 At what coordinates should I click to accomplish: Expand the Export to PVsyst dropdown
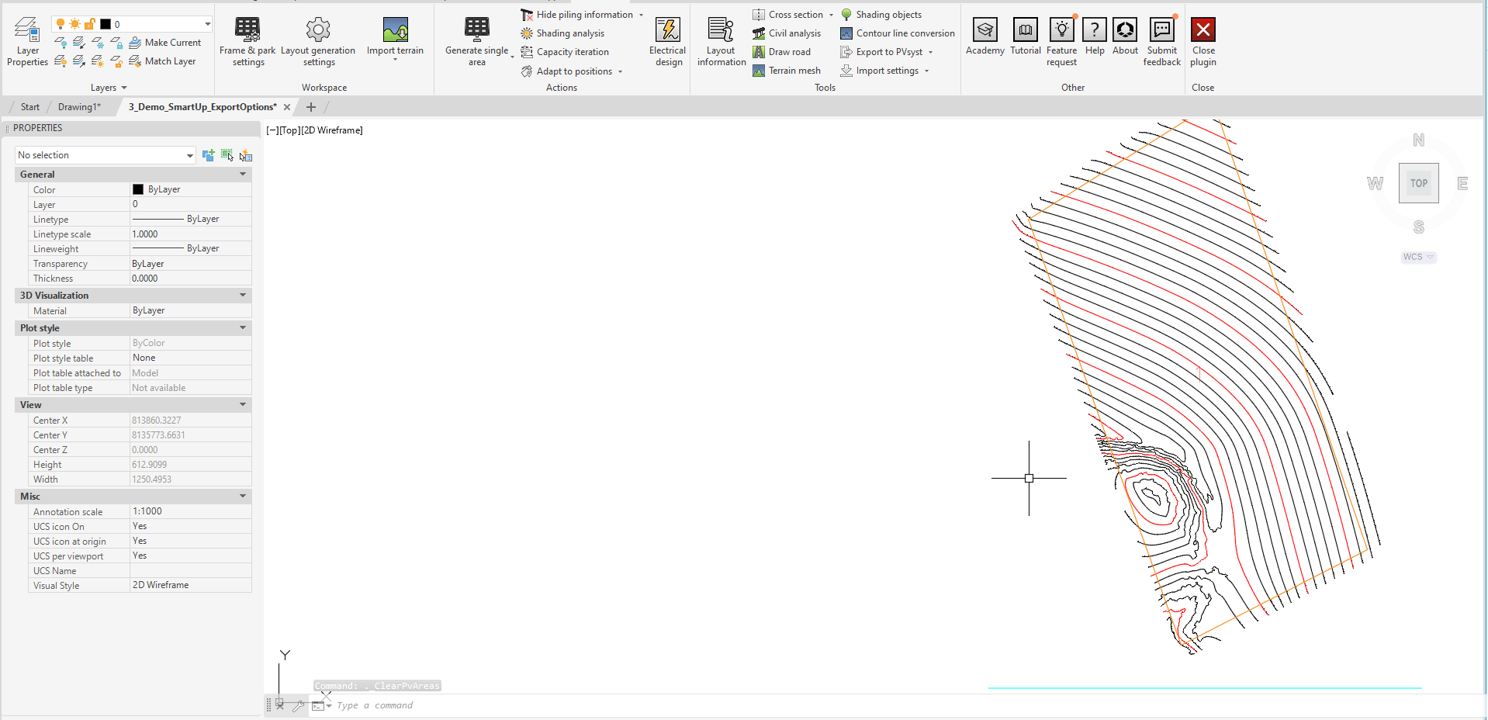[930, 52]
